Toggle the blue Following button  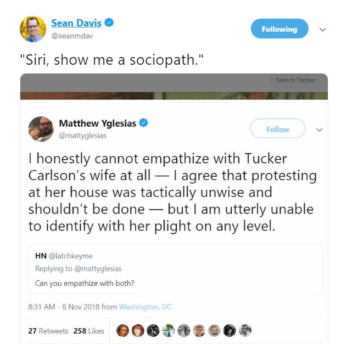(x=279, y=29)
